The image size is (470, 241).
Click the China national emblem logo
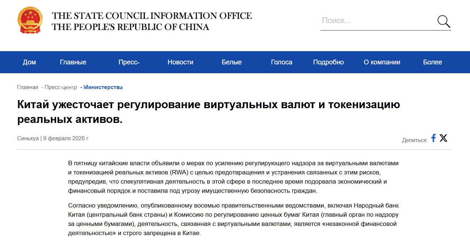(x=30, y=20)
